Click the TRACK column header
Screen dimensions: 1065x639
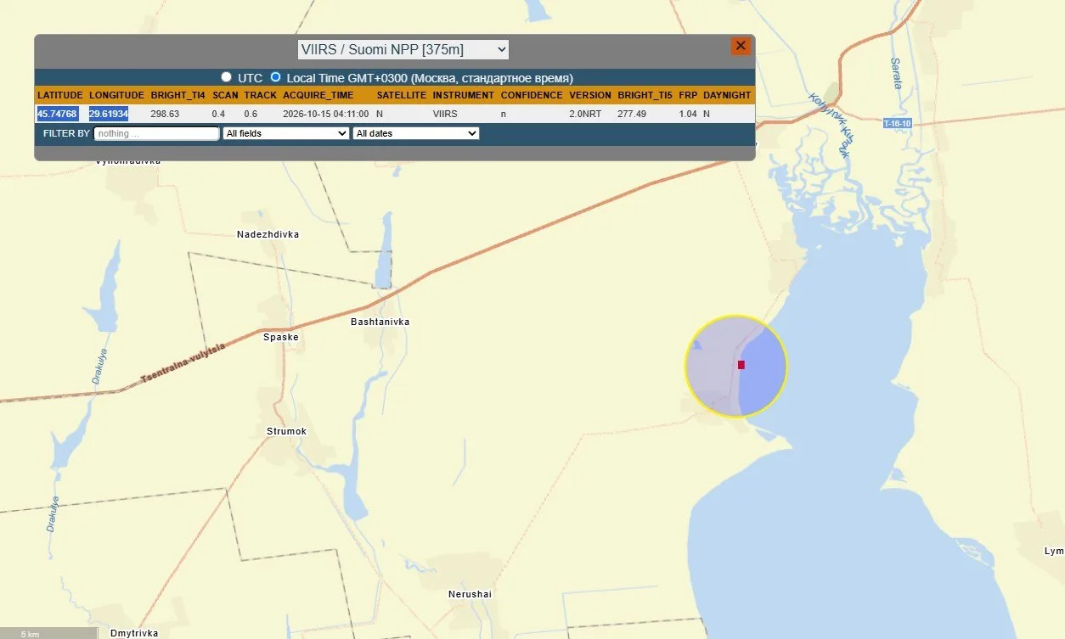click(x=261, y=95)
